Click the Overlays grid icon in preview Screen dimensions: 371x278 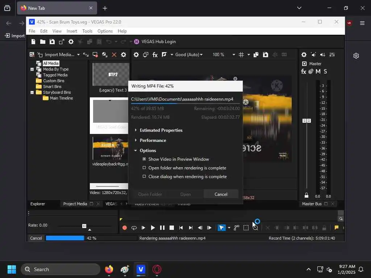pos(241,55)
